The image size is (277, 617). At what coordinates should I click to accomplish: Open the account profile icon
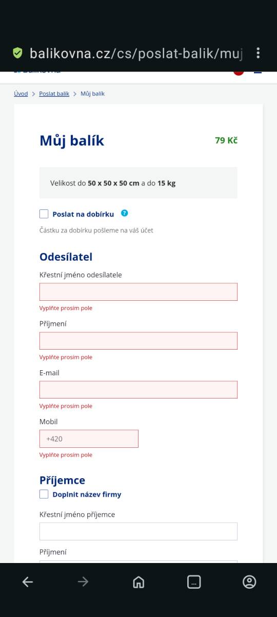point(249,582)
